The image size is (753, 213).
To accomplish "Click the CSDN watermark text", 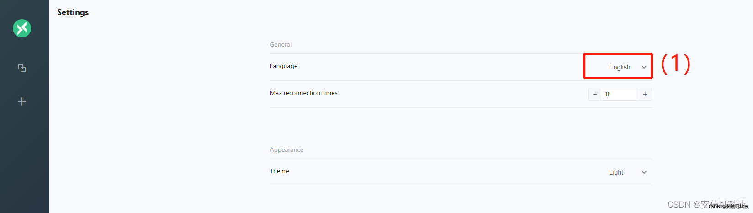I will [x=706, y=204].
